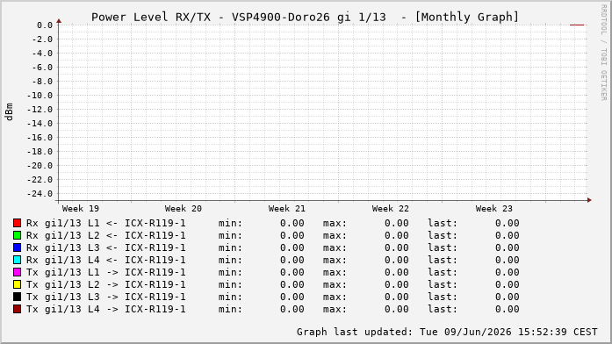Click the 'Week 19' x-axis label
Image resolution: width=612 pixels, height=344 pixels.
tap(81, 209)
